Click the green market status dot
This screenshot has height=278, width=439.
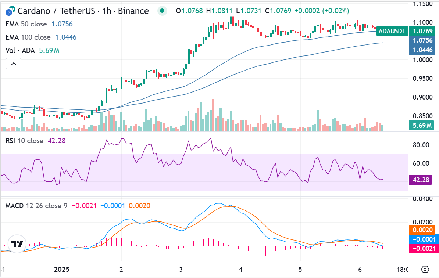click(162, 11)
